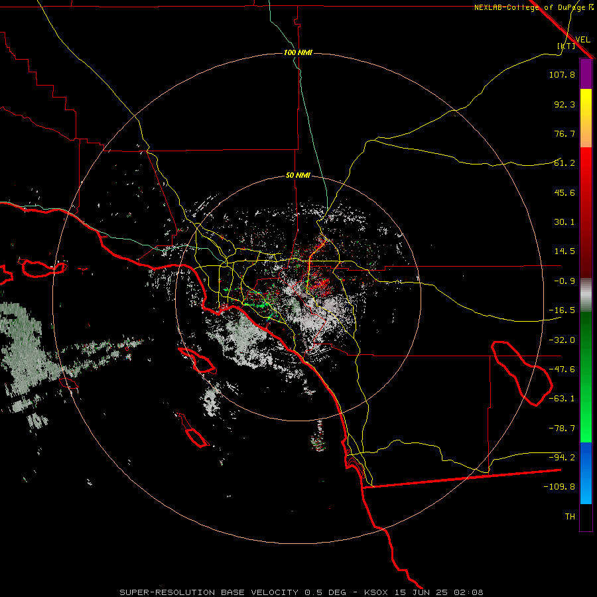Click the -16.5 velocity scale value
597x597 pixels.
pos(562,310)
